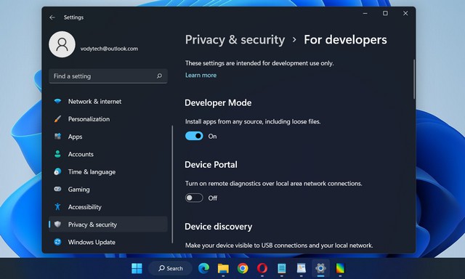Screen dimensions: 465x279
Task: Click the Windows Update refresh icon
Action: pos(57,242)
